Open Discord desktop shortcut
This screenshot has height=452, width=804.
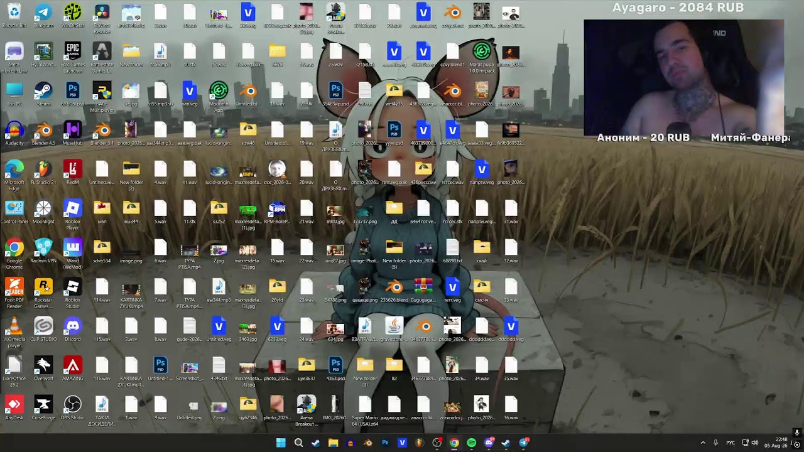pos(72,330)
